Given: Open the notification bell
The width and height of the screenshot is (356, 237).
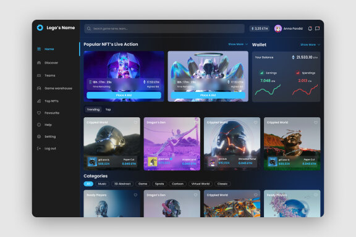Looking at the screenshot, I should (310, 28).
